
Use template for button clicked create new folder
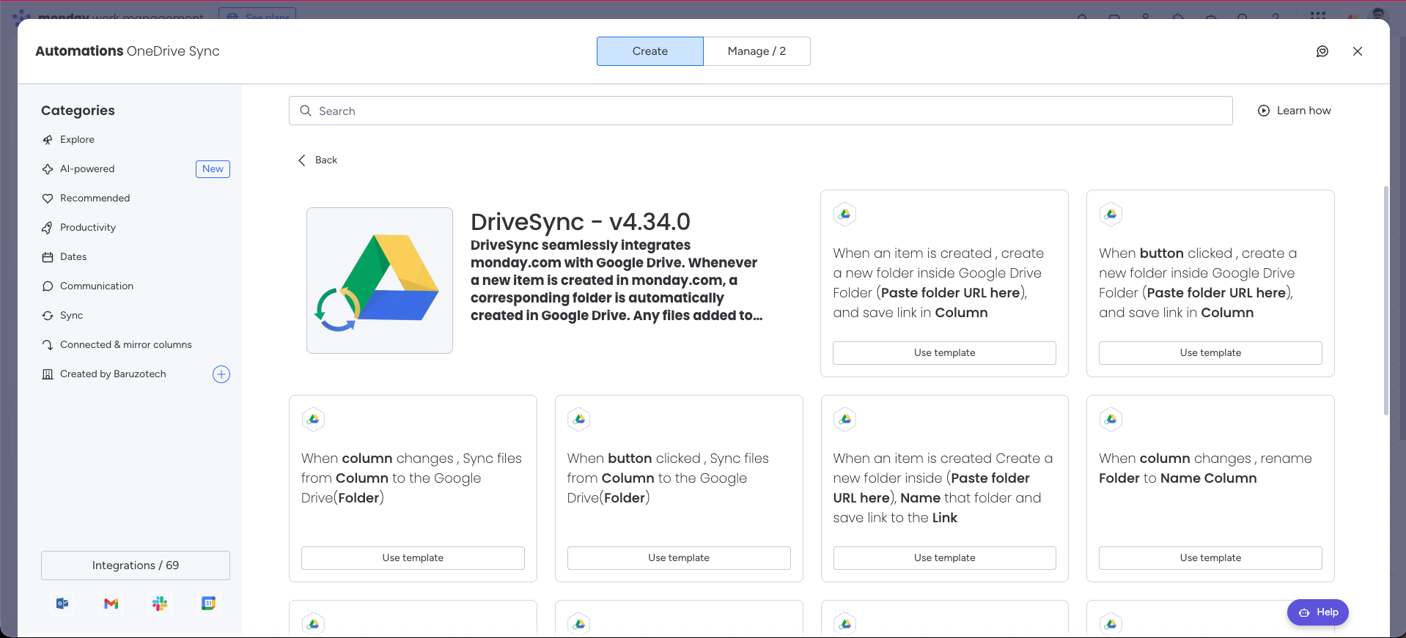point(1210,353)
